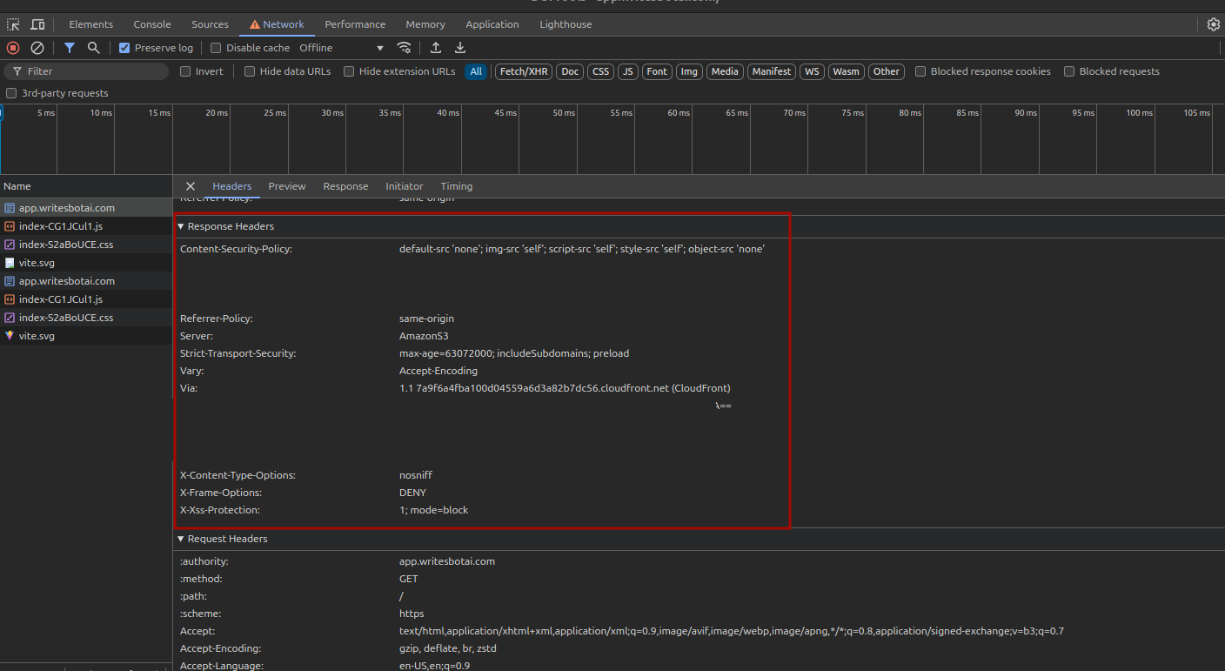Click the import HAR upload icon
1225x671 pixels.
[x=436, y=48]
